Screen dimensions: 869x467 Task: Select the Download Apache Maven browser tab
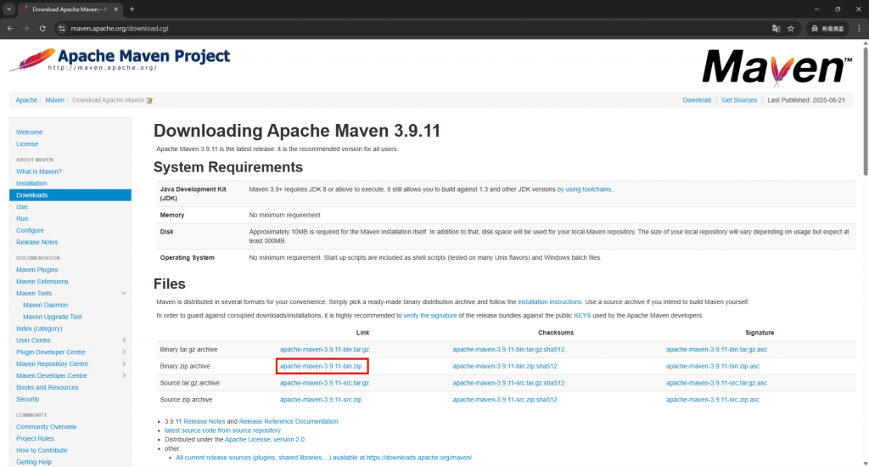coord(70,8)
